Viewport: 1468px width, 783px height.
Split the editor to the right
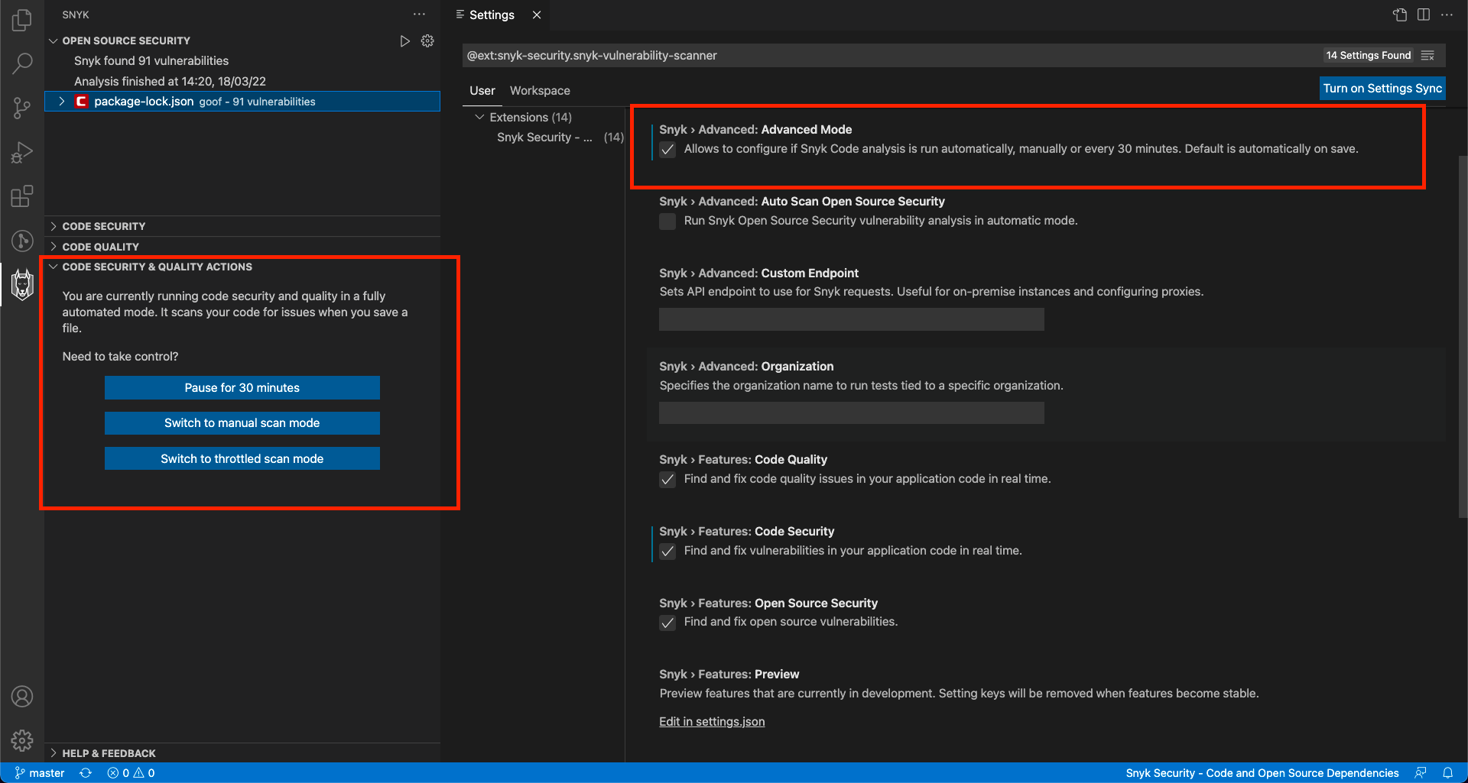(x=1424, y=15)
